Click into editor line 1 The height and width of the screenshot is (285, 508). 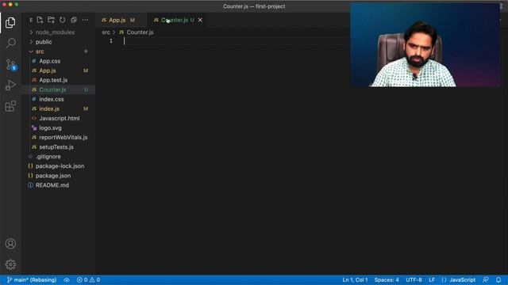coord(237,41)
